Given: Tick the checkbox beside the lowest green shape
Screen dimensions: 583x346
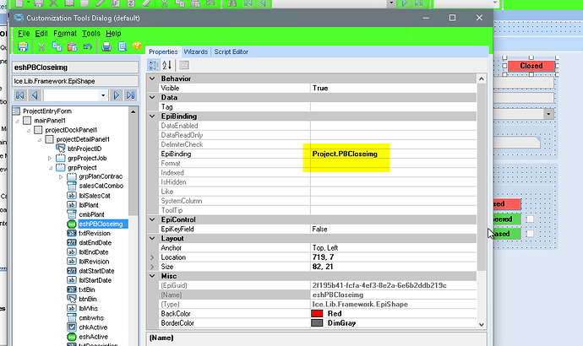Looking at the screenshot, I should (x=531, y=234).
